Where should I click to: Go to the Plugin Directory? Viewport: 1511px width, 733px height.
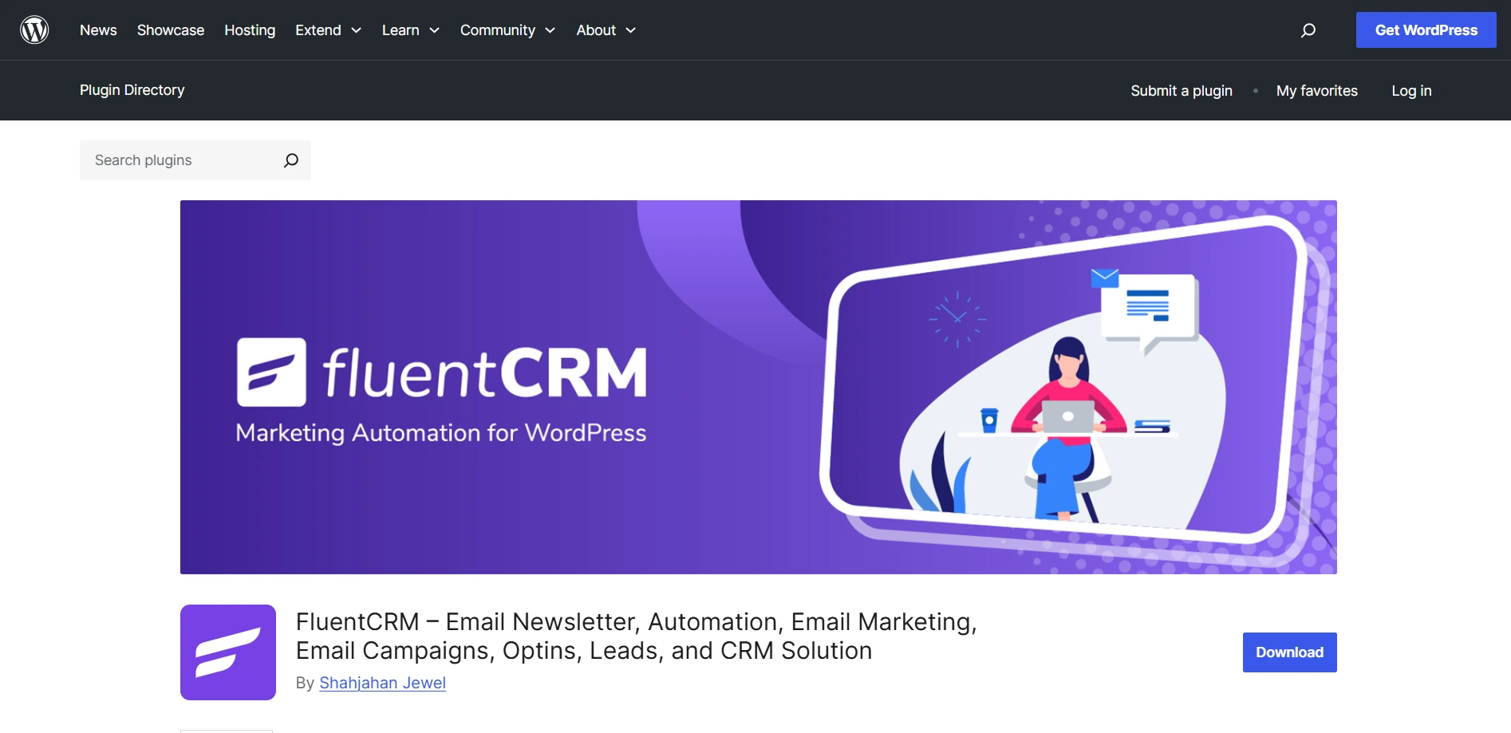tap(132, 90)
